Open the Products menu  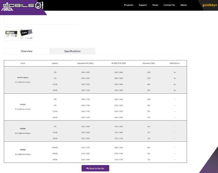[x=129, y=5]
